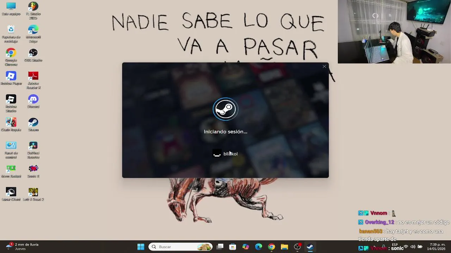Click the webcam overlay video
Screen dimensions: 451x253
click(x=394, y=32)
